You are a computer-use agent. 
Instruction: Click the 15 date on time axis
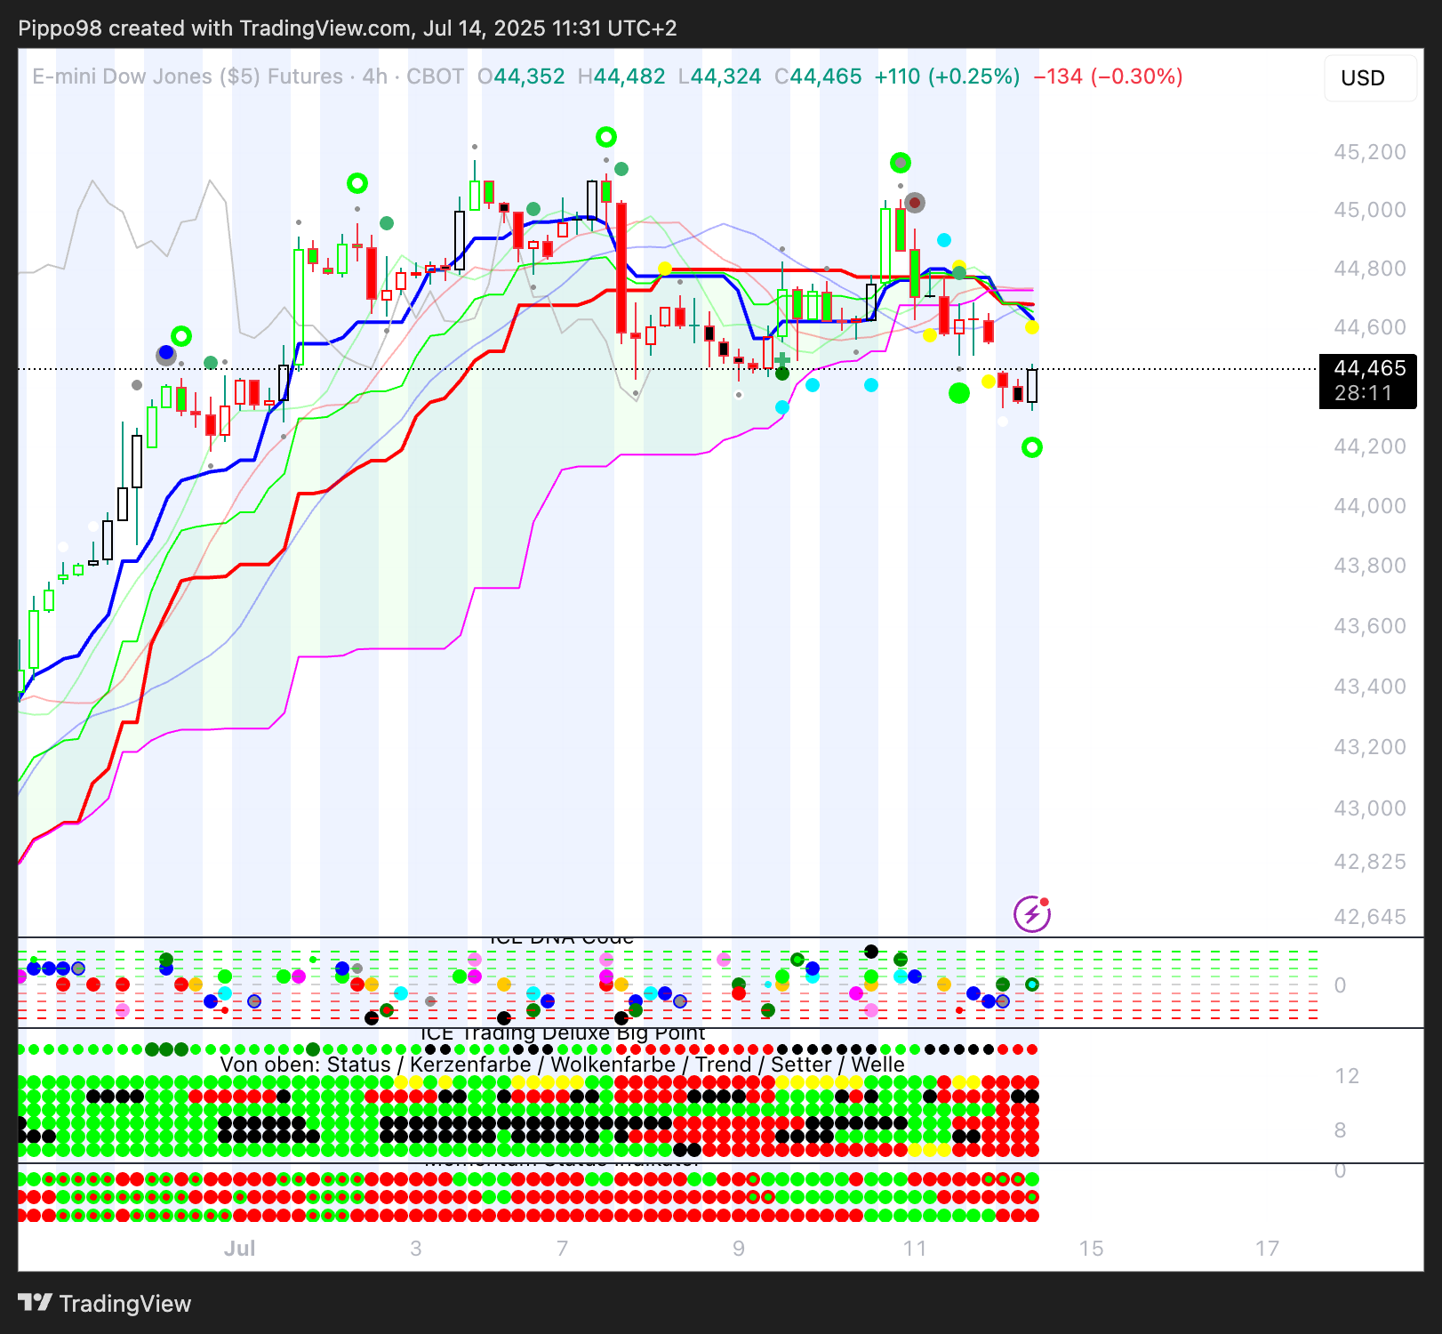tap(1091, 1249)
